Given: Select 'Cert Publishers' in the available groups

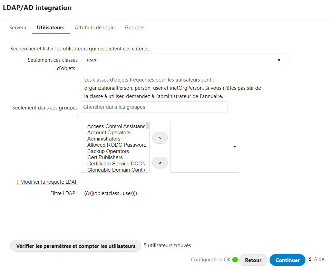Looking at the screenshot, I should pyautogui.click(x=105, y=157).
